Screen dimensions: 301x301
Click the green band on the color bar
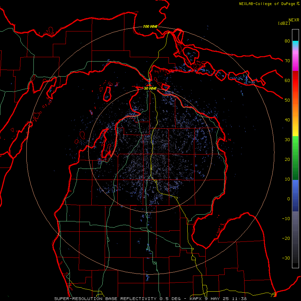[295, 158]
